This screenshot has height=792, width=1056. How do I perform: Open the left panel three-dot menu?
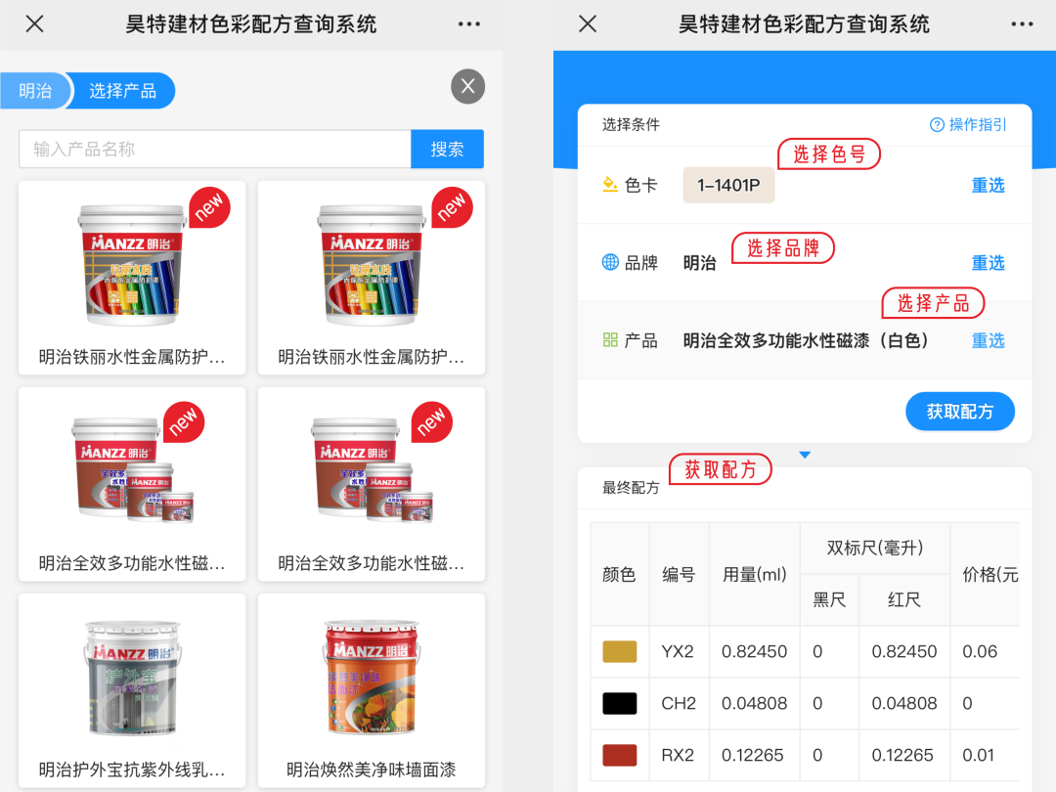469,24
